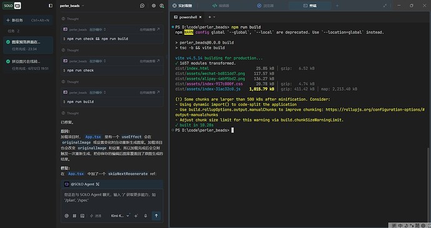Toggle sandbox mode on check && build card
Viewport: 431px width, 228px height.
(x=97, y=30)
